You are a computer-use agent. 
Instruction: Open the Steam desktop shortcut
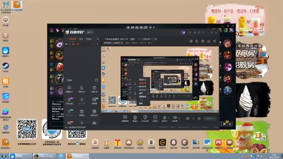6,67
